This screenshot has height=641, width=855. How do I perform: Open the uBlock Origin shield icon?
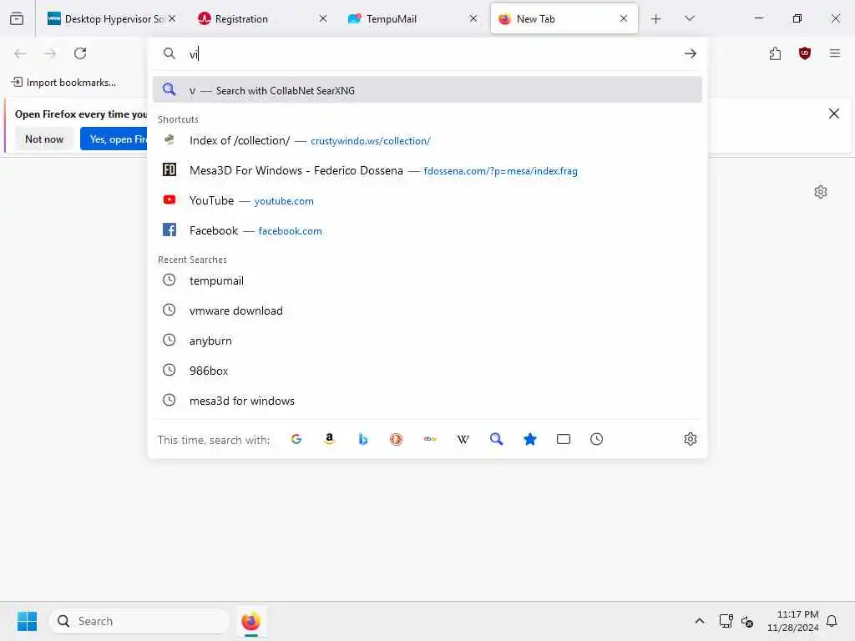tap(805, 53)
